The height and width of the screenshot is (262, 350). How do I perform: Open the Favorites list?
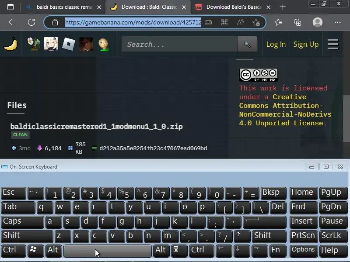[x=278, y=22]
